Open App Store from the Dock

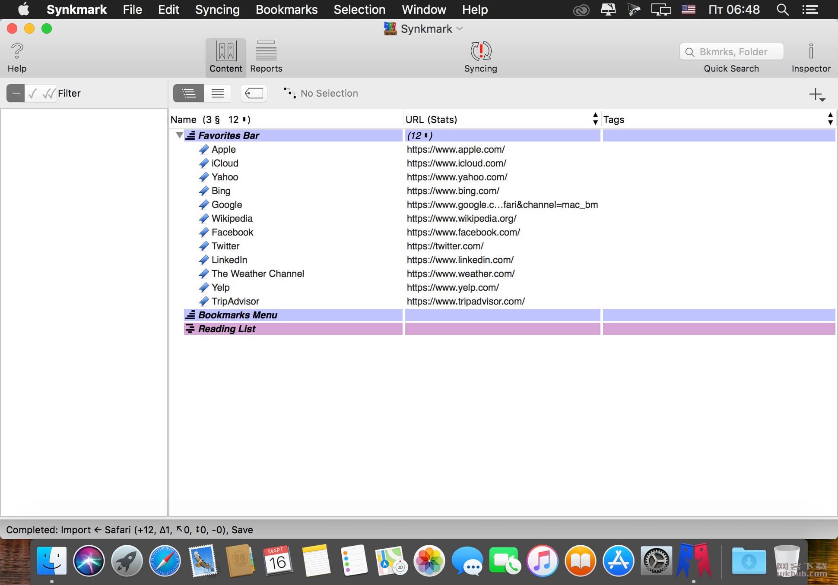[x=618, y=561]
